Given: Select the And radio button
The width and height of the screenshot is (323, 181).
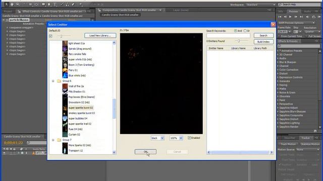Looking at the screenshot, I should 236,31.
